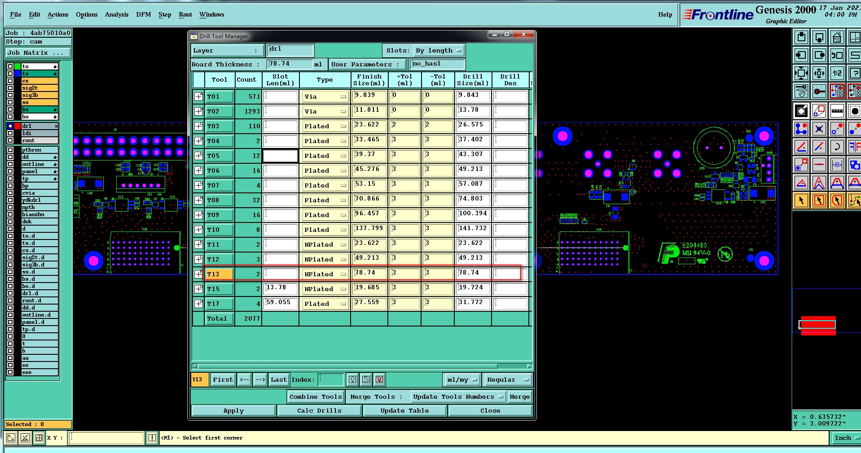Click the pan down arrow icon
The height and width of the screenshot is (453, 861).
tap(819, 38)
